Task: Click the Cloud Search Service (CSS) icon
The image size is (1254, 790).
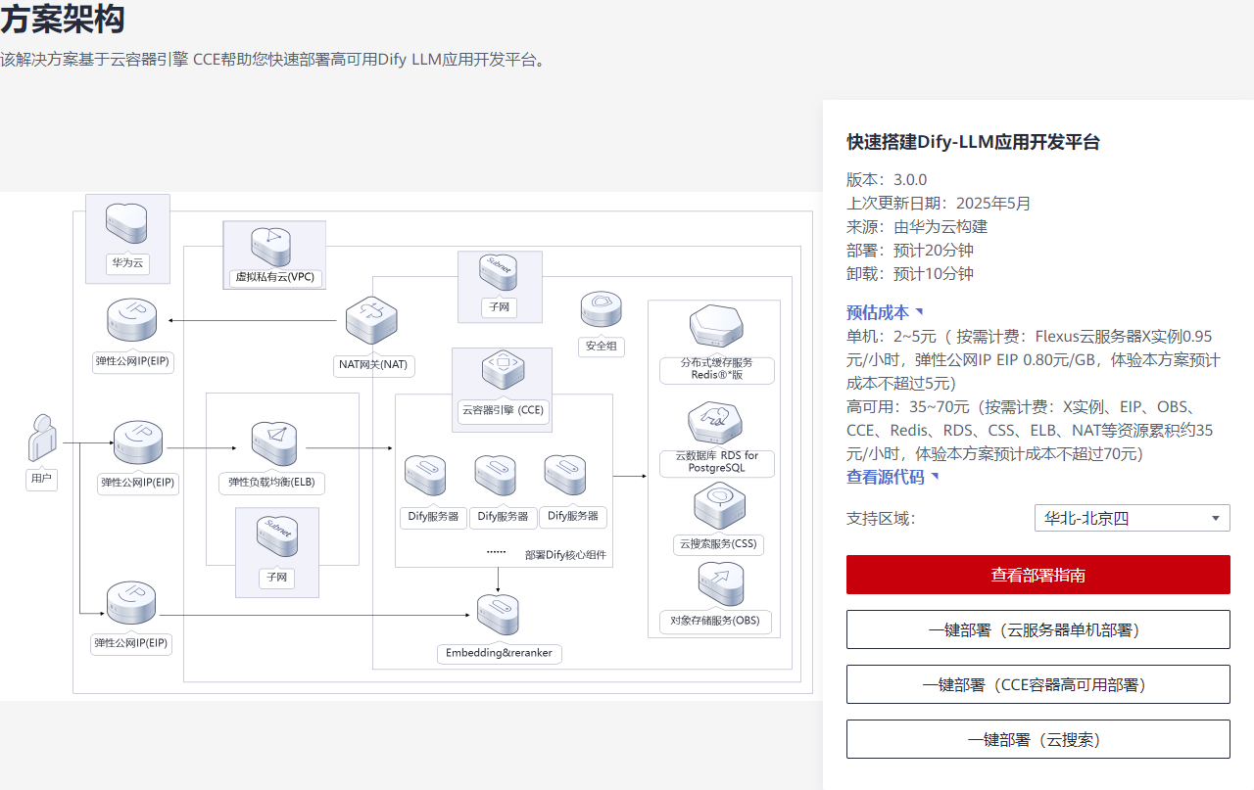Action: [718, 506]
